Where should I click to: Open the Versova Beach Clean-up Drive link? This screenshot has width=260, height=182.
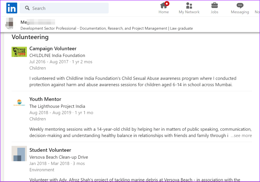click(x=59, y=157)
